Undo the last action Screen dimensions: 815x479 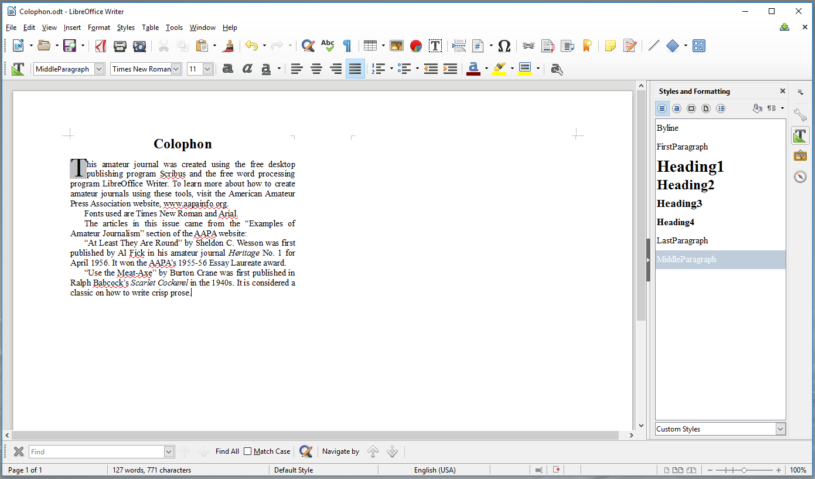[251, 46]
